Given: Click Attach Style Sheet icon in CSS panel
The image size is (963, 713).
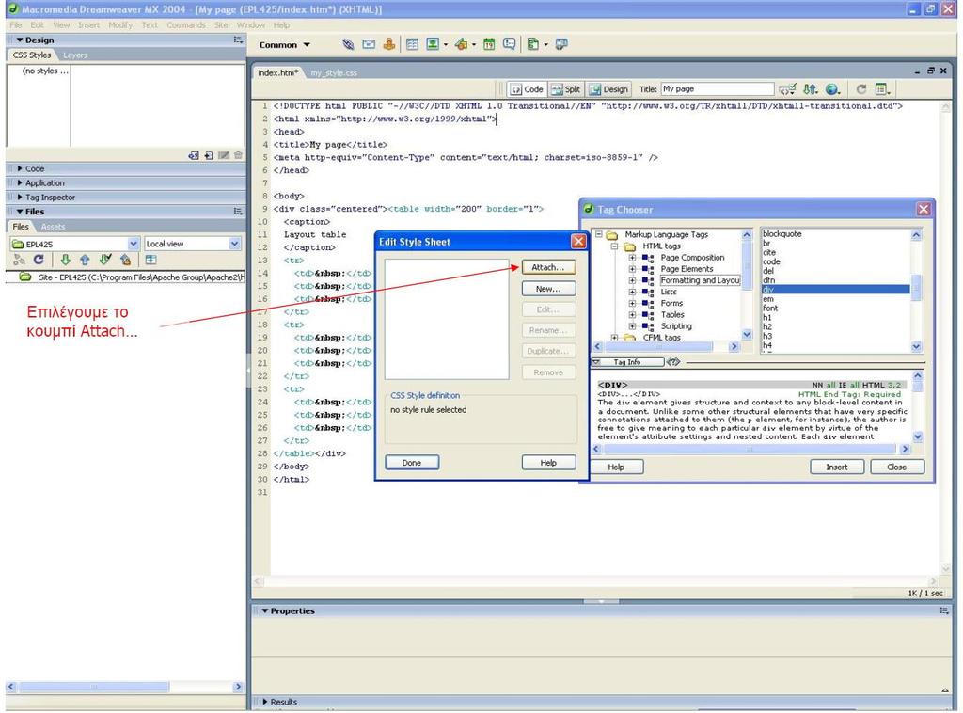Looking at the screenshot, I should click(194, 155).
